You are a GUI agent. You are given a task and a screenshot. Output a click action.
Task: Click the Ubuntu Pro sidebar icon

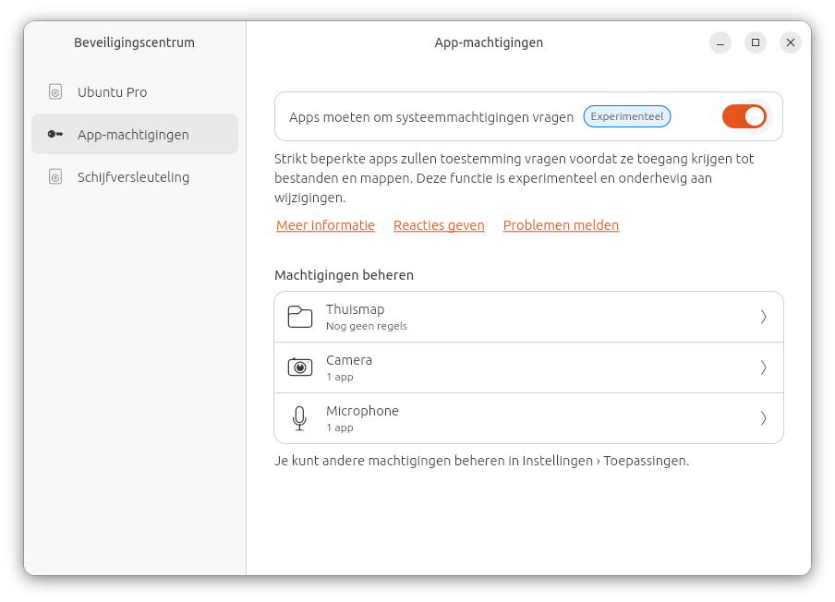55,92
